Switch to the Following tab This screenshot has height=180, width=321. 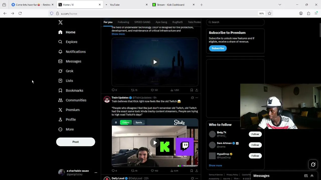coord(123,22)
